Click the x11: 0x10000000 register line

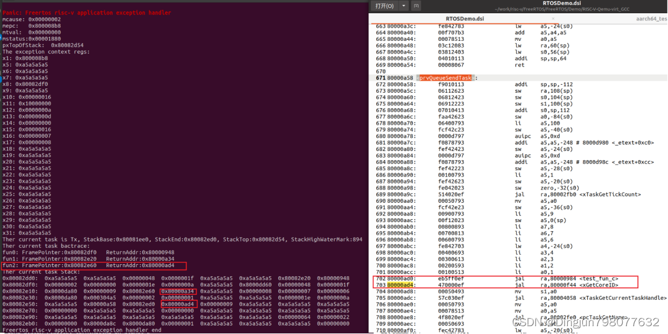(x=27, y=104)
